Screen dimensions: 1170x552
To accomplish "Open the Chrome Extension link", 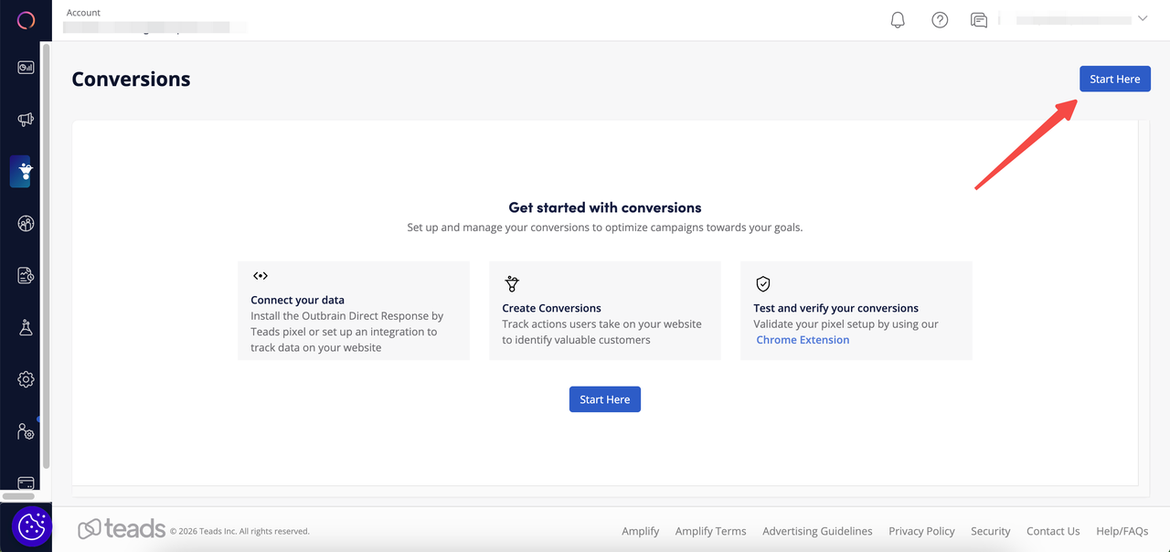I will [803, 340].
